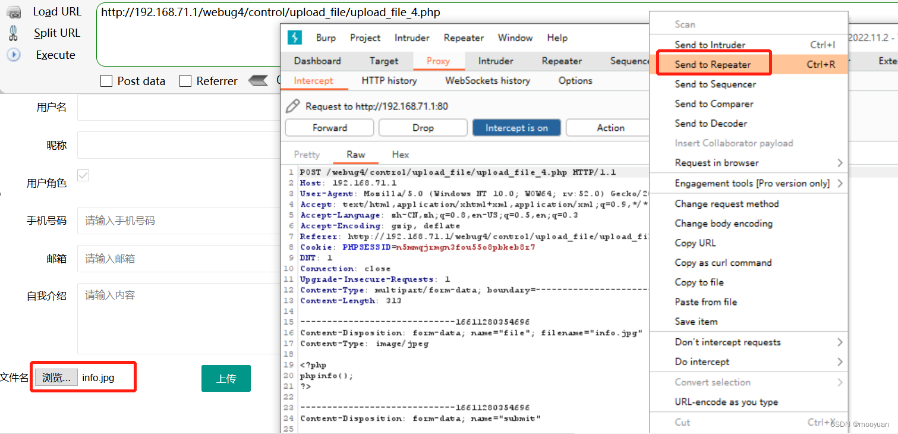
Task: Choose Copy to file
Action: (749, 282)
